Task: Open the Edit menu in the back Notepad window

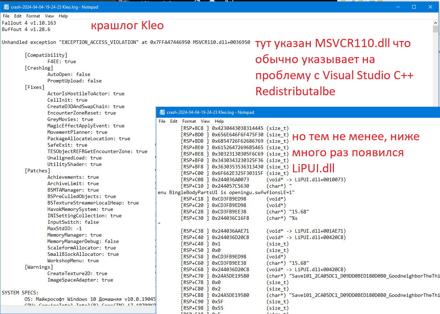Action: coord(18,16)
